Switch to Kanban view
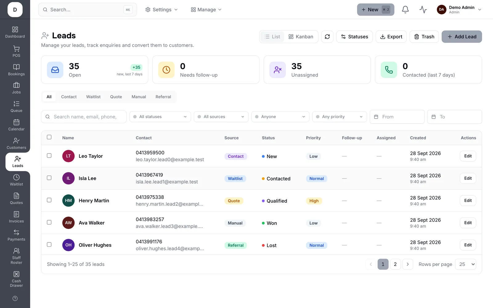Screen dimensions: 493x308 (x=301, y=37)
